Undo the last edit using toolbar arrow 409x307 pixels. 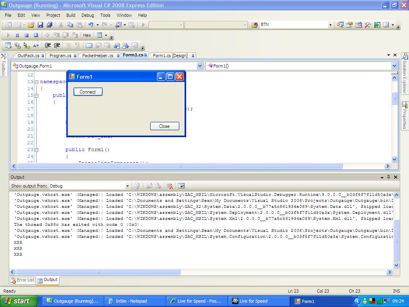coord(91,25)
